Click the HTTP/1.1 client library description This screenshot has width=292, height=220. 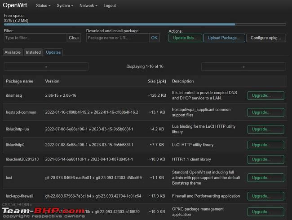(x=191, y=159)
